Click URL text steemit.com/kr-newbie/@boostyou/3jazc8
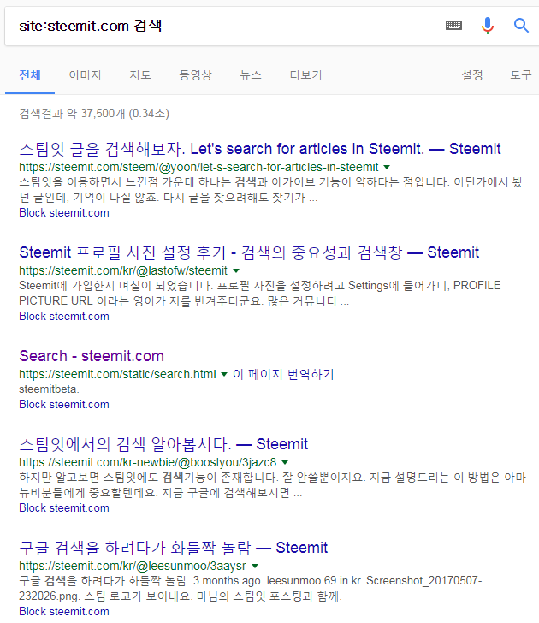 (x=148, y=462)
